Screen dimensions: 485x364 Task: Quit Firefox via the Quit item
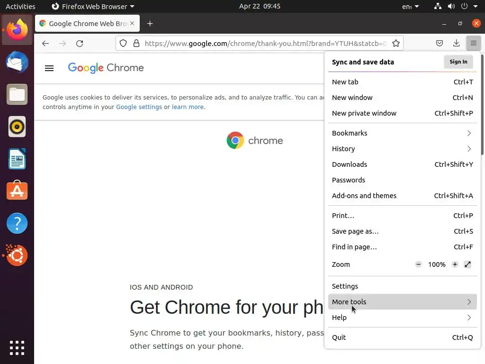(x=403, y=337)
